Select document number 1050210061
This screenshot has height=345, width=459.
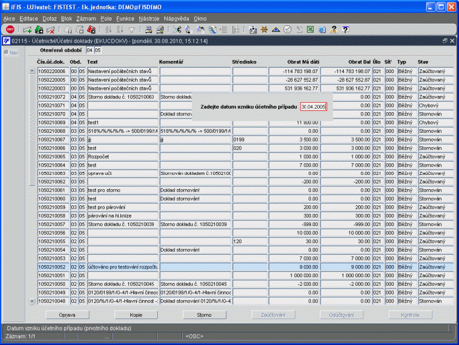pyautogui.click(x=53, y=190)
